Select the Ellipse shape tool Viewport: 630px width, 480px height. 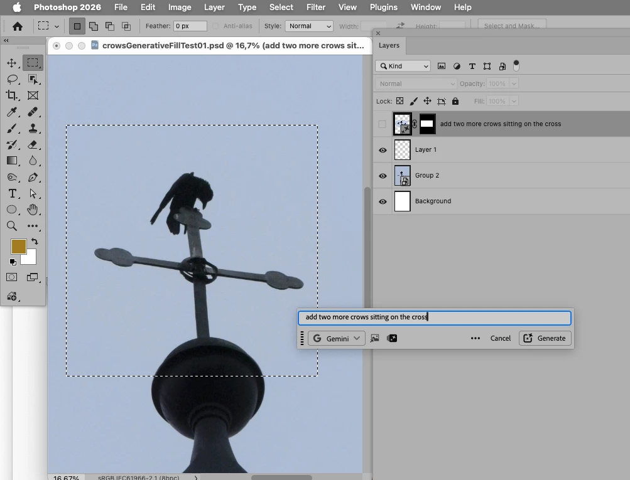click(x=12, y=210)
